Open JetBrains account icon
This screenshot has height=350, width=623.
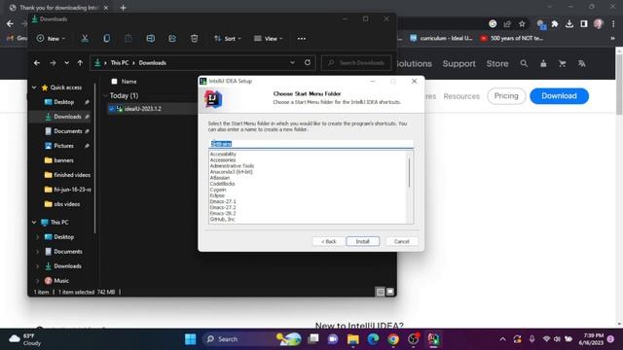pos(543,63)
